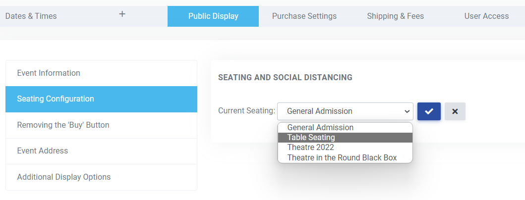Click the Seating and Social Distancing heading

pyautogui.click(x=285, y=78)
